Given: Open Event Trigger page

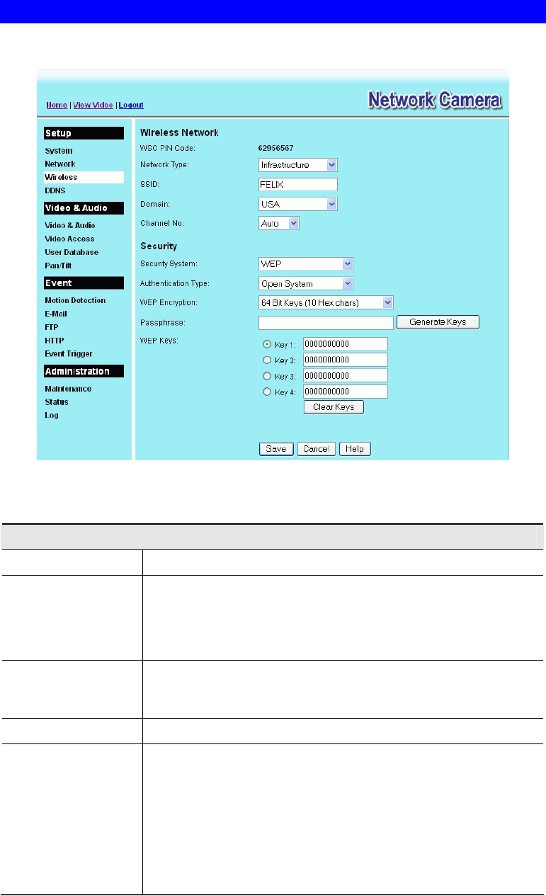Looking at the screenshot, I should (x=69, y=353).
